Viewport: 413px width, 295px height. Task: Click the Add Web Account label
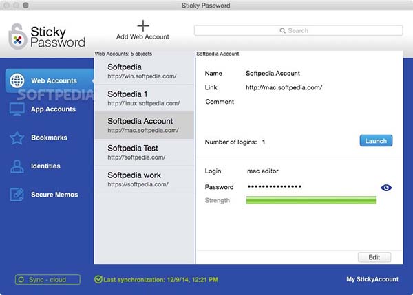142,37
